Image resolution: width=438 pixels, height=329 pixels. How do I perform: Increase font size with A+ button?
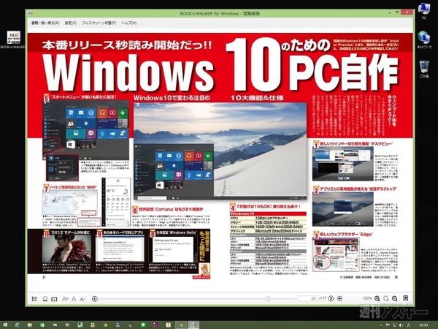point(65,299)
